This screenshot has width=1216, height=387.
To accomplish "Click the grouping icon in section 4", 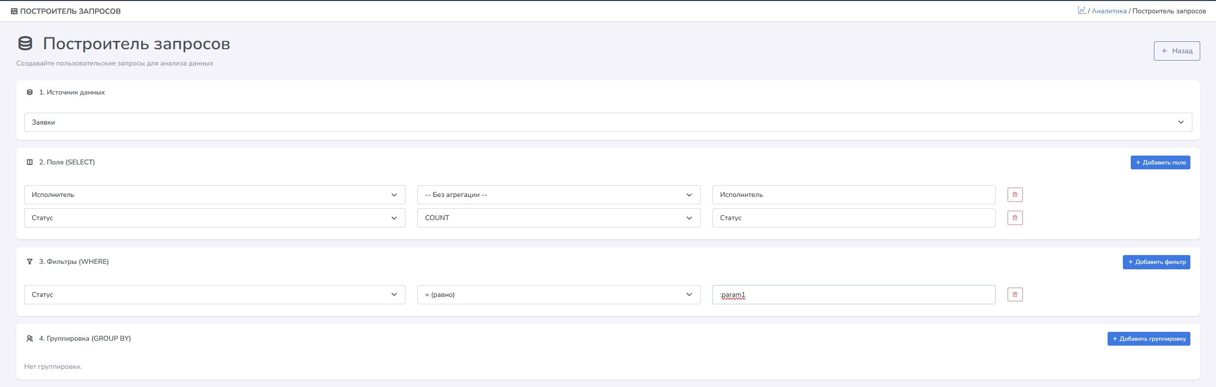I will click(x=30, y=338).
